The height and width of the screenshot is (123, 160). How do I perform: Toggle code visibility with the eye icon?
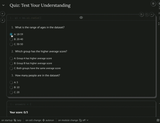pyautogui.click(x=81, y=18)
